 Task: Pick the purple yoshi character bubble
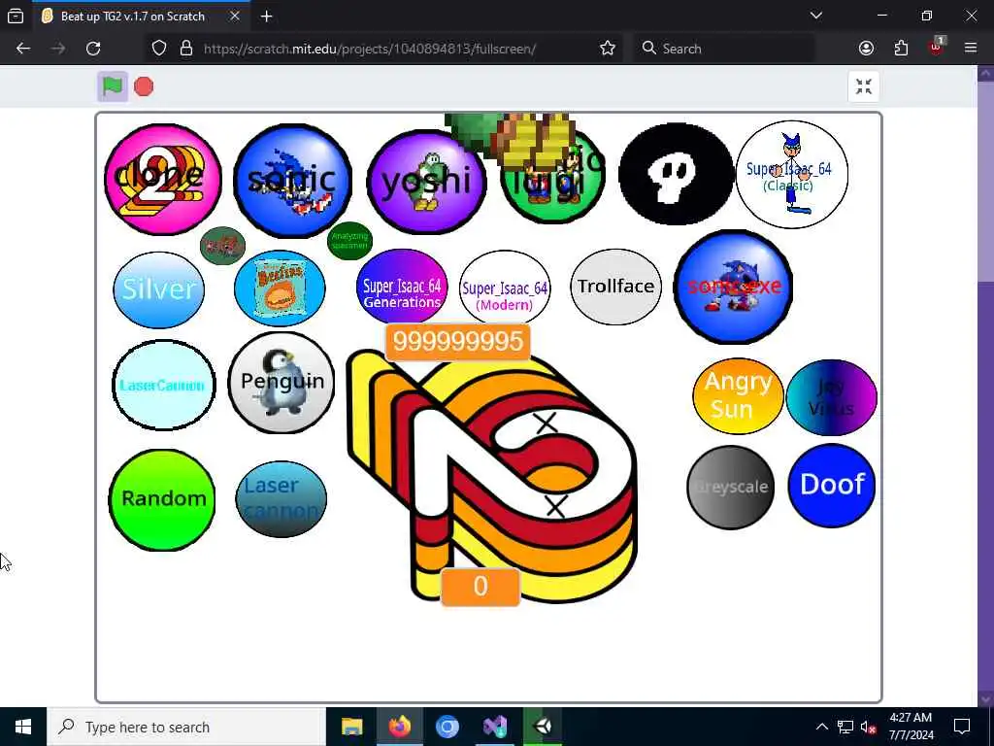pyautogui.click(x=427, y=182)
